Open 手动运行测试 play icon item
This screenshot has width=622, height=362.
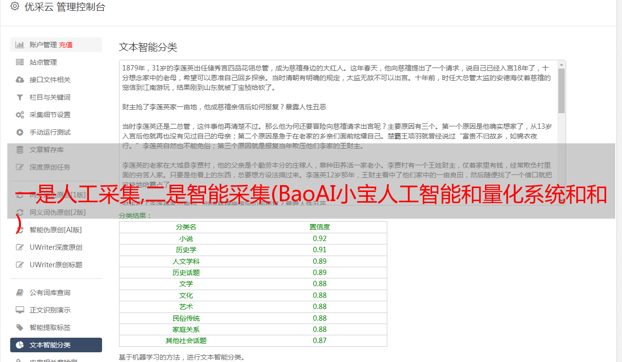coord(56,132)
